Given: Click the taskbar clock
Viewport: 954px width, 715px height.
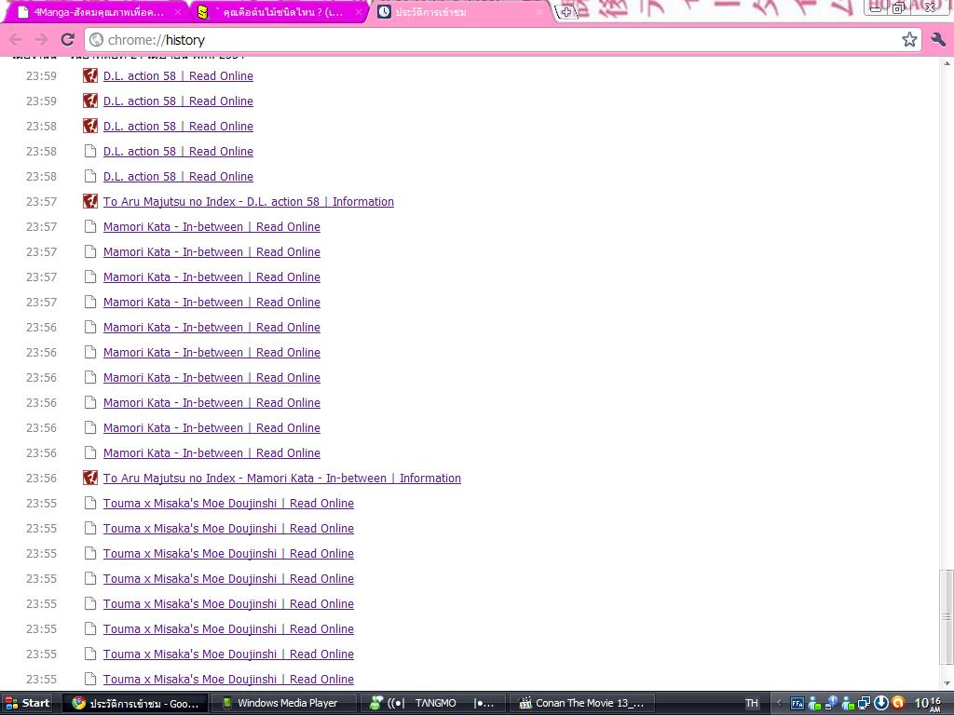Looking at the screenshot, I should tap(928, 704).
